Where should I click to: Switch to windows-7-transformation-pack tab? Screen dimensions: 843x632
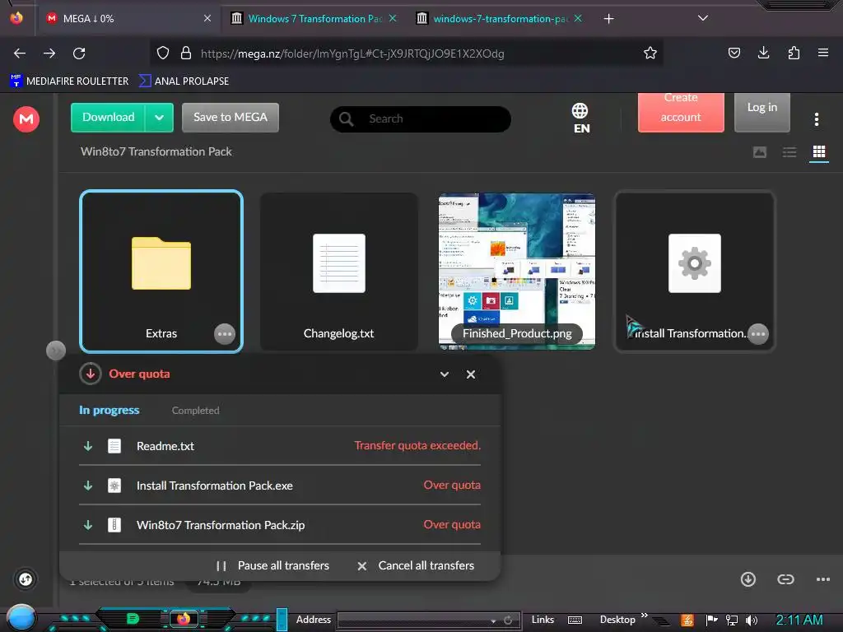pos(500,18)
